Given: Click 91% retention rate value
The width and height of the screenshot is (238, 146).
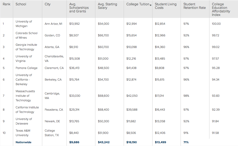Looking at the screenshot, I should click(186, 133).
